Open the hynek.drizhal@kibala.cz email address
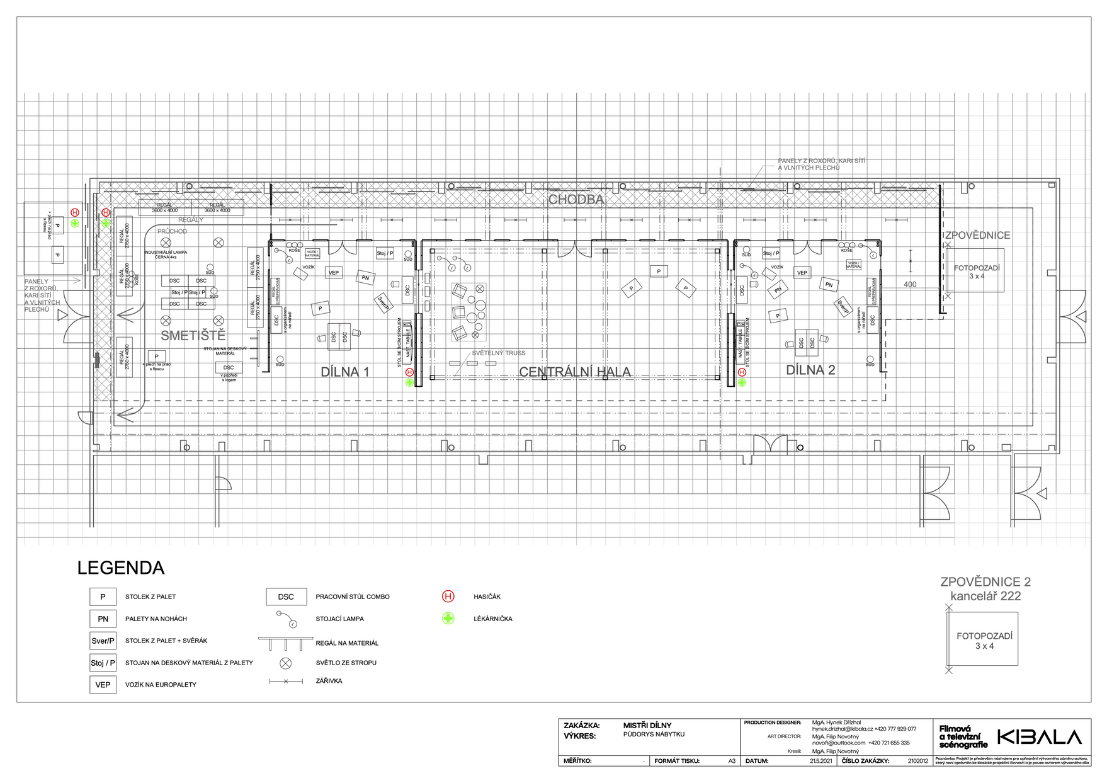Viewport: 1107px width, 783px height. tap(842, 729)
